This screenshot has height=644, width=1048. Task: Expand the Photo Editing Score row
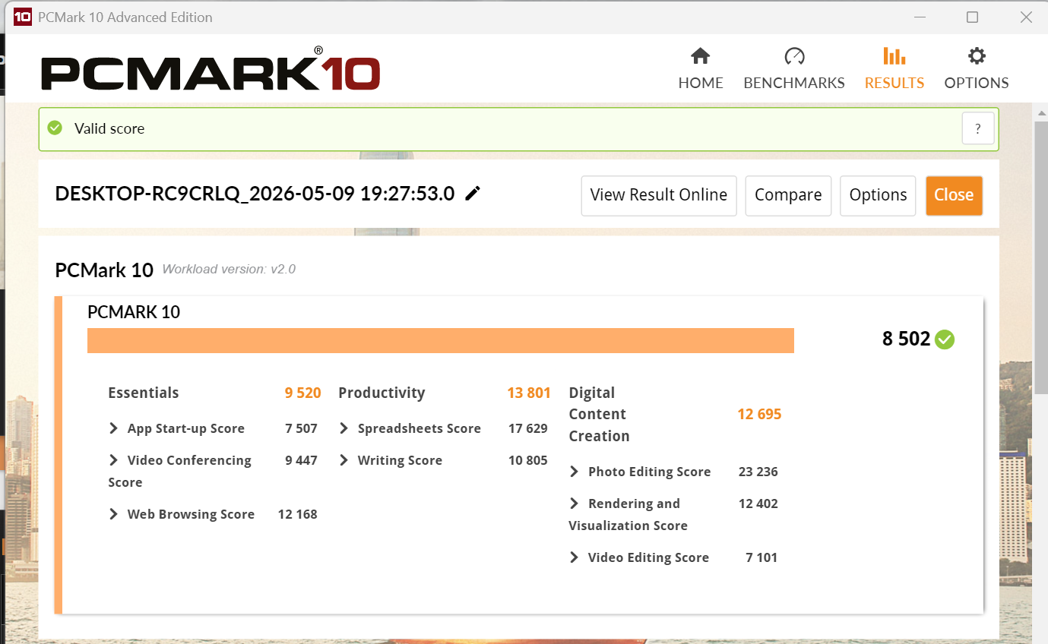[574, 472]
